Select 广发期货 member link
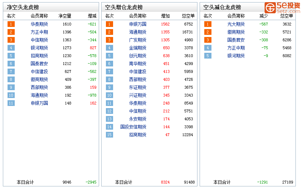The height and width of the screenshot is (190, 303). 137,40
